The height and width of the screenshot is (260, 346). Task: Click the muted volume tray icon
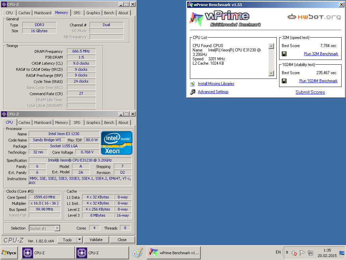tap(294, 253)
